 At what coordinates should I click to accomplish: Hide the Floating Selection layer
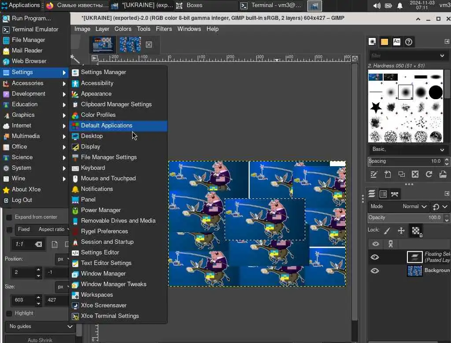[x=374, y=257]
